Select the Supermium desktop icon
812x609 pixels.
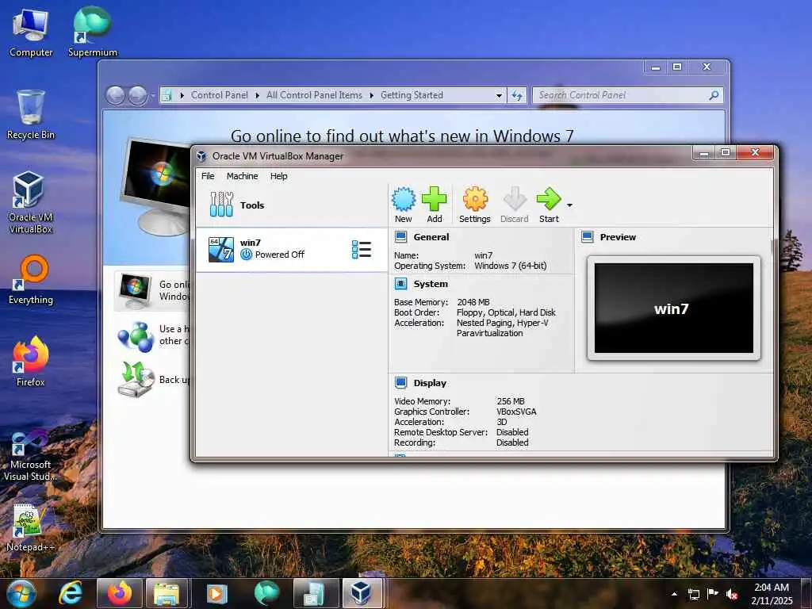click(x=93, y=33)
